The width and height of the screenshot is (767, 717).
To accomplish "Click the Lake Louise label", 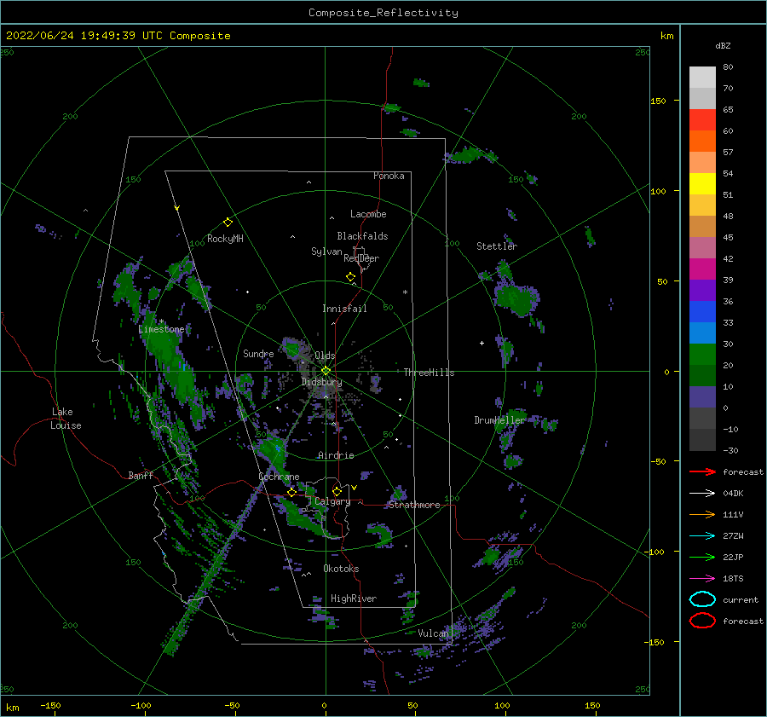I will [66, 419].
